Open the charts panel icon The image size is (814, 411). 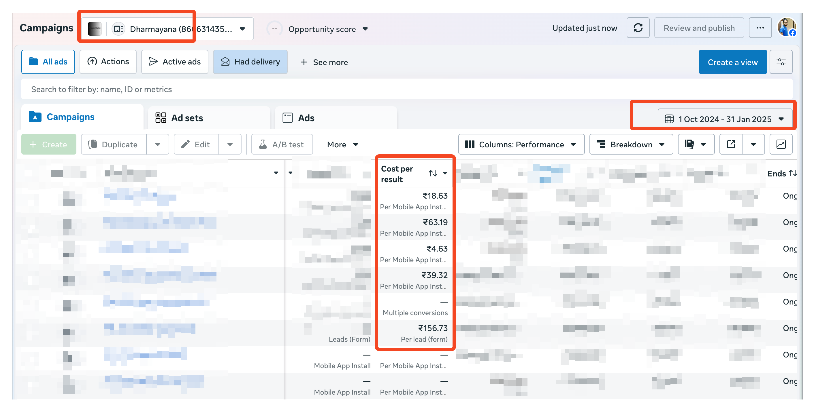click(781, 144)
